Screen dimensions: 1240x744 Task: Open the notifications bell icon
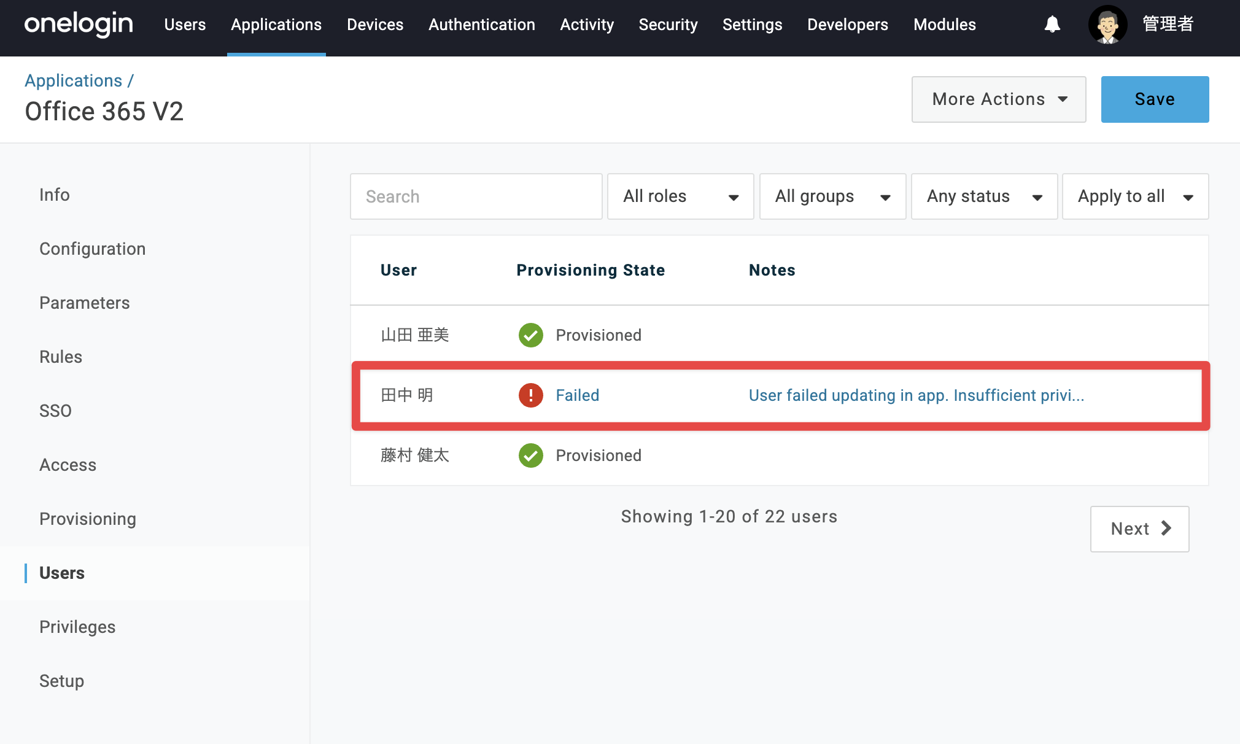(1052, 25)
